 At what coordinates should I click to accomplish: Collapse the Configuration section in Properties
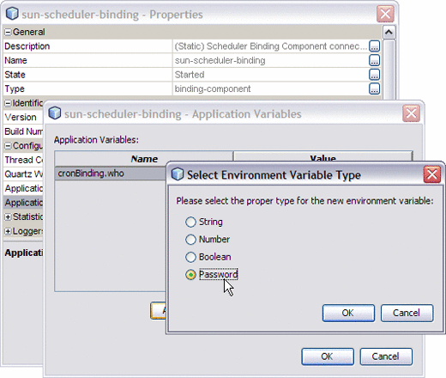pyautogui.click(x=8, y=146)
